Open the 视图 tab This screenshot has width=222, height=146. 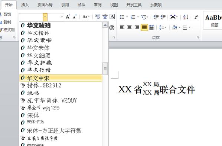coord(114,5)
